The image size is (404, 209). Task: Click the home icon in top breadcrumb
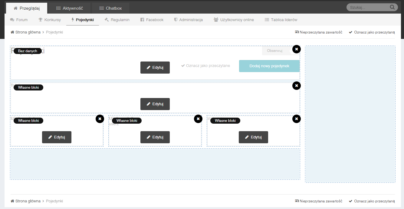point(12,32)
